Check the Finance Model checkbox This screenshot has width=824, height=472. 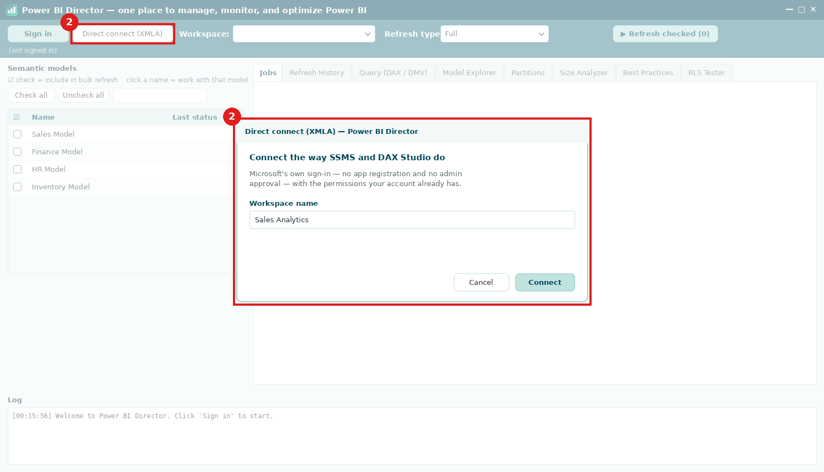[x=18, y=152]
